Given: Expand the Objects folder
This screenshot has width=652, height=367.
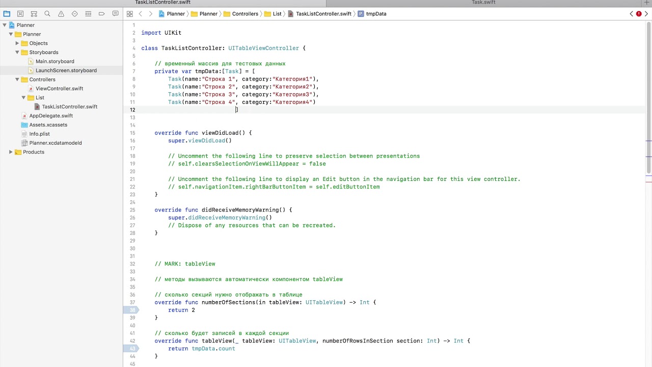Looking at the screenshot, I should [17, 43].
